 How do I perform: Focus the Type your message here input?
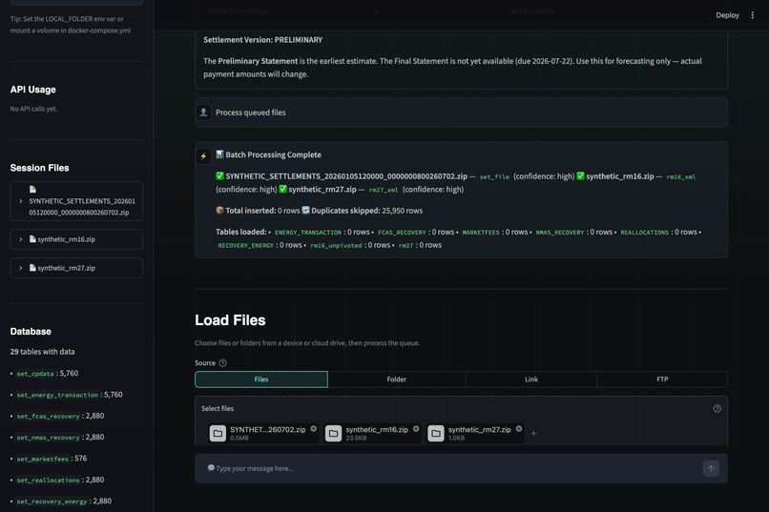[x=451, y=468]
